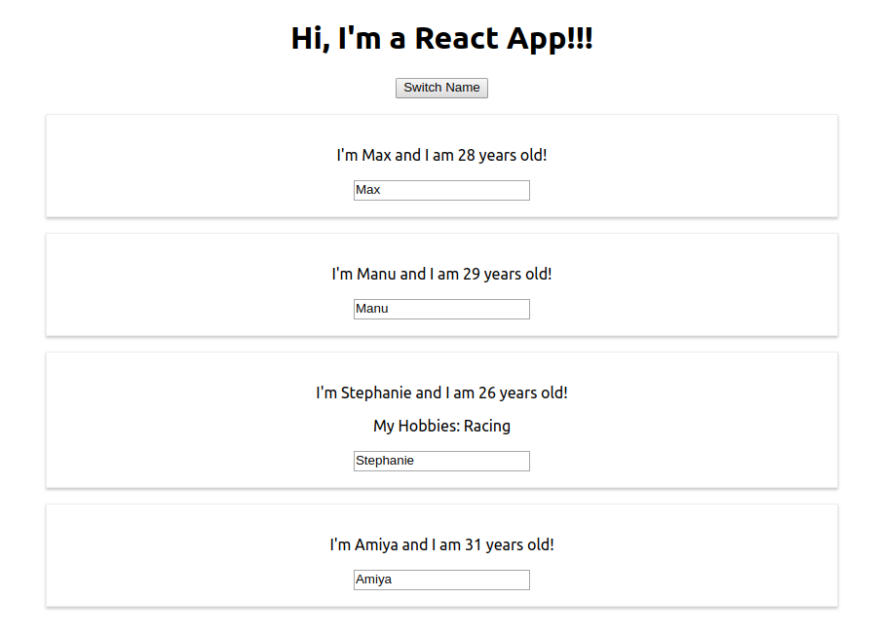Focus the input field containing Manu
Screen dimensions: 876x636
441,309
